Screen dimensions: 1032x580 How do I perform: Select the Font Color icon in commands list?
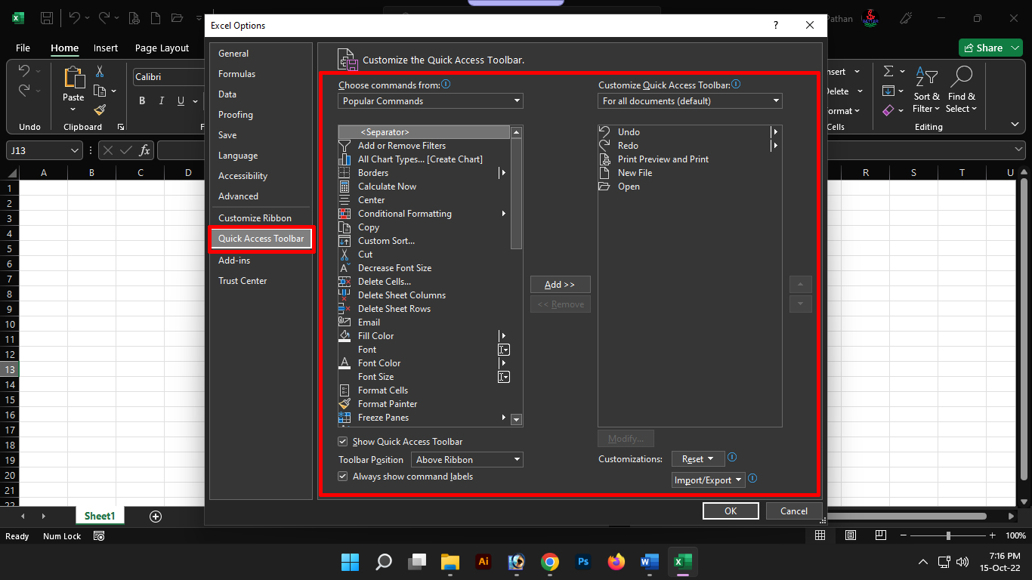345,363
